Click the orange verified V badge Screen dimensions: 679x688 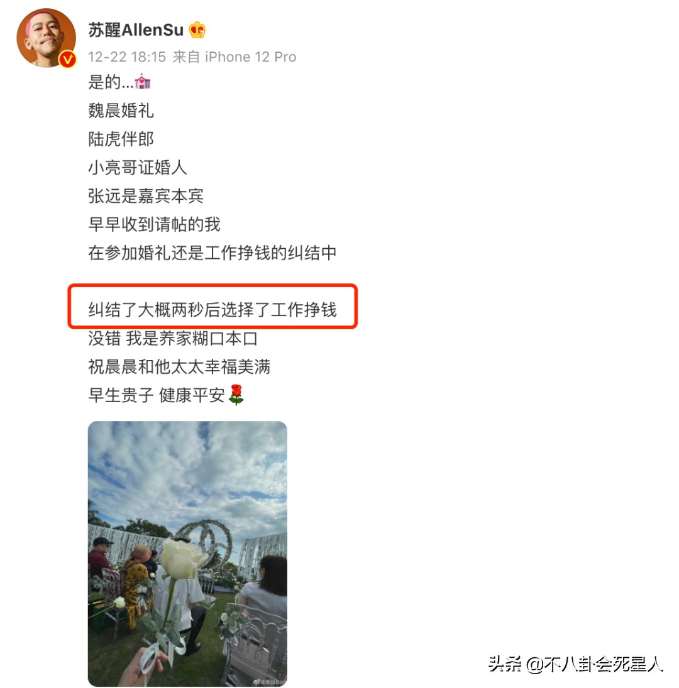tap(67, 59)
